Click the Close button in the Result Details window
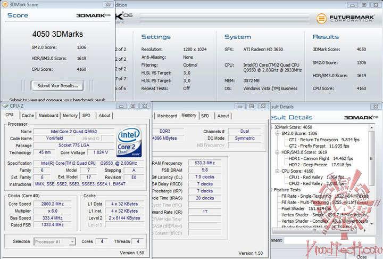The height and width of the screenshot is (259, 383). 362,256
